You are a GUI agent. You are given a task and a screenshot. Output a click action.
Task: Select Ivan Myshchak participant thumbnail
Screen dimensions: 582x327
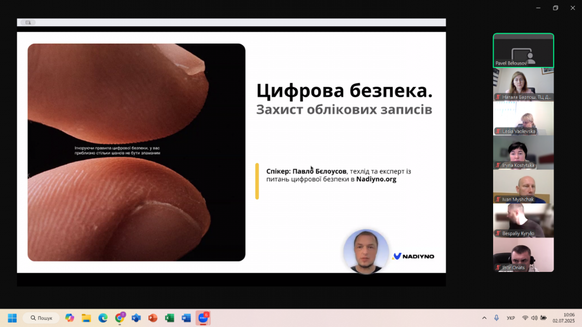coord(523,186)
